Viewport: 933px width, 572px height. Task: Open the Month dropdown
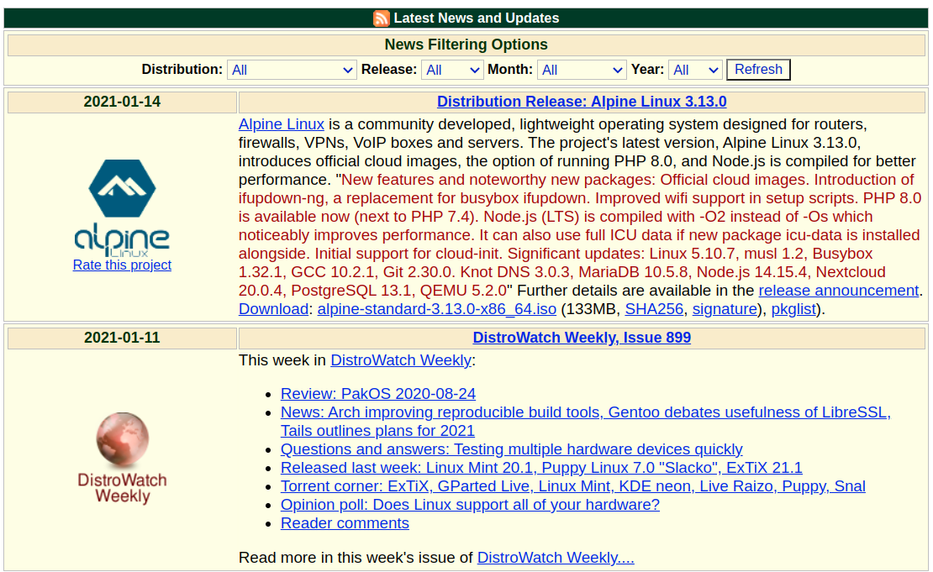(582, 70)
